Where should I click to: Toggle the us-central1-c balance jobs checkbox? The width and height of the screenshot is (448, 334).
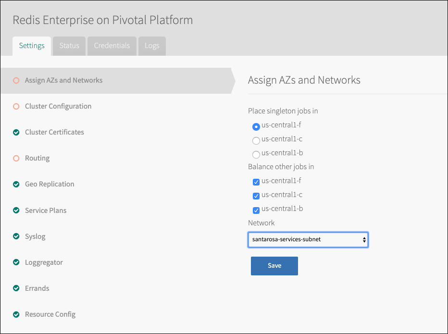point(256,196)
